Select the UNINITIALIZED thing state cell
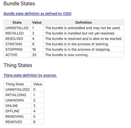Viewport: 131px width, 128px height. click(x=18, y=90)
